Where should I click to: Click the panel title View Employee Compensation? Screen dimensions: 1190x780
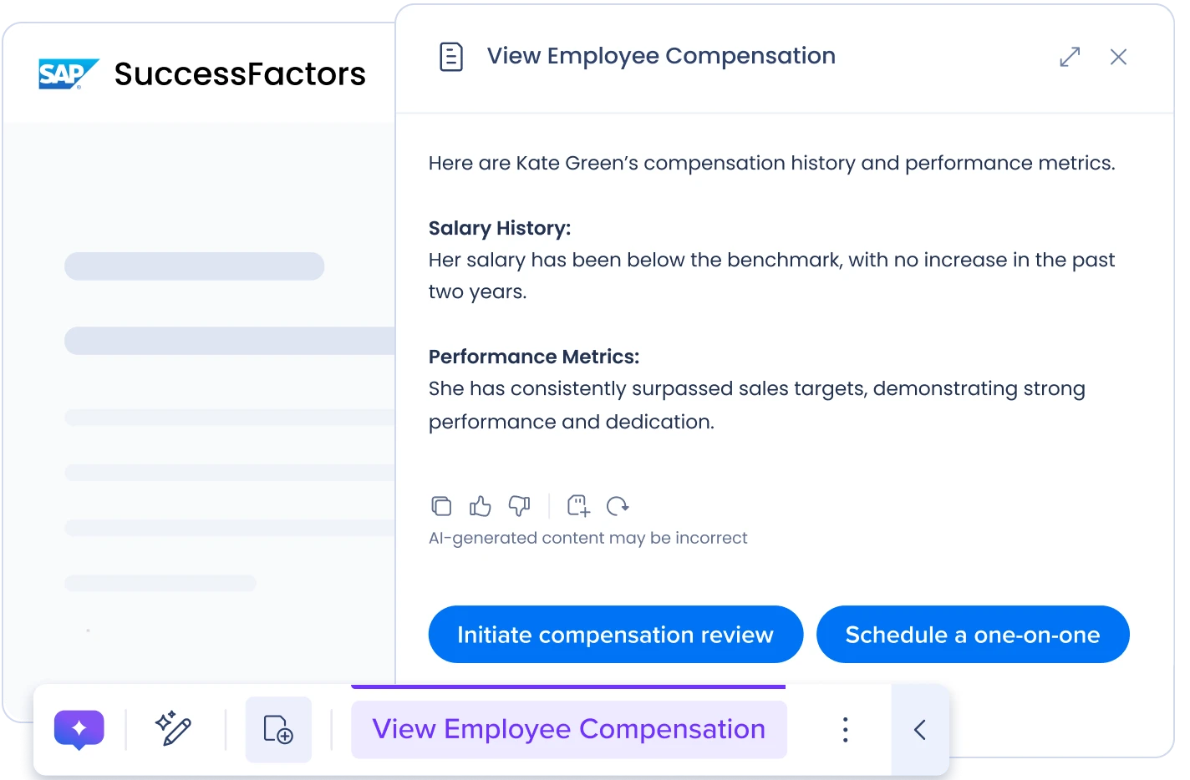coord(661,56)
